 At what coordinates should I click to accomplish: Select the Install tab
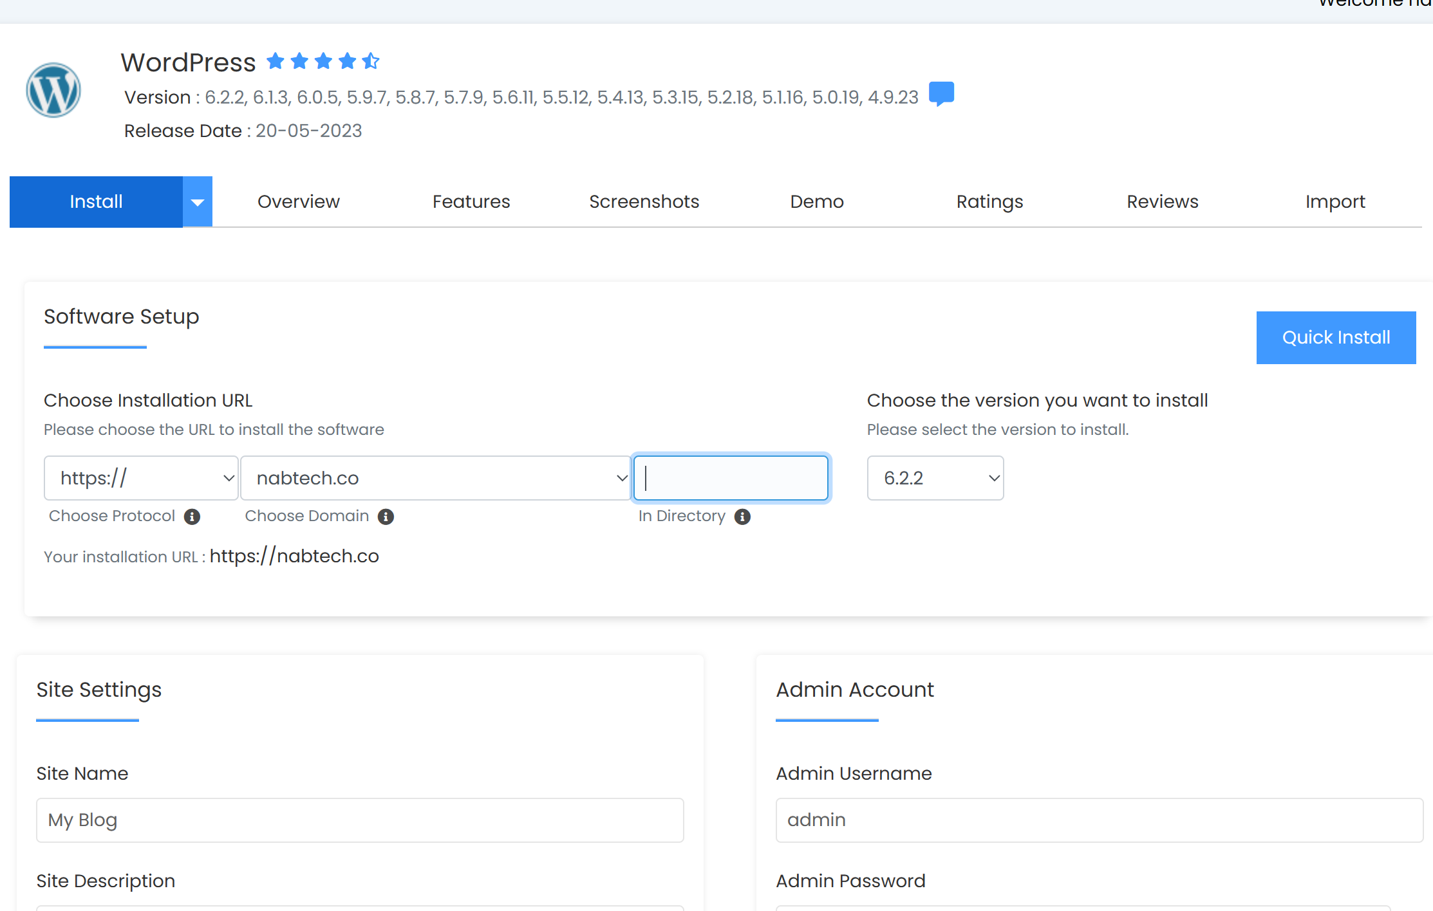click(x=96, y=202)
